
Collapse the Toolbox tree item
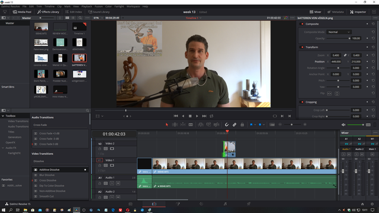pyautogui.click(x=3, y=116)
